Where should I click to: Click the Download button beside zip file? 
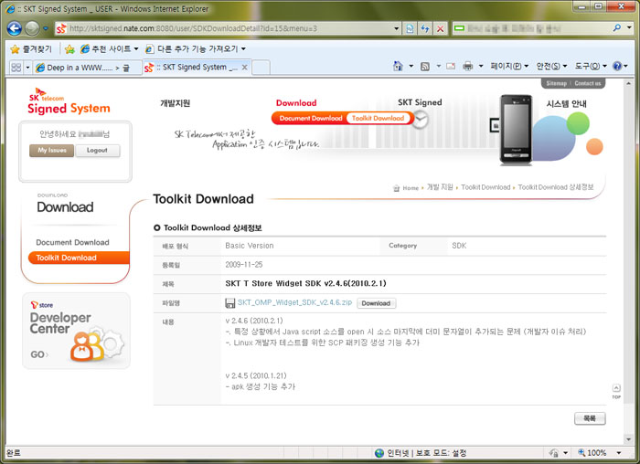(x=376, y=303)
